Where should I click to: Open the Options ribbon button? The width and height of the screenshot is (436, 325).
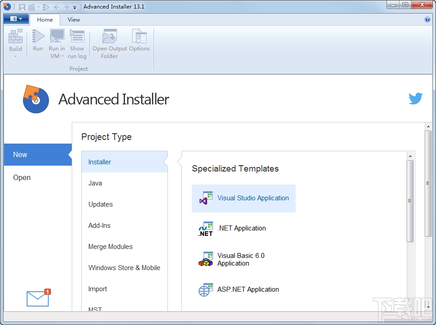click(x=139, y=41)
